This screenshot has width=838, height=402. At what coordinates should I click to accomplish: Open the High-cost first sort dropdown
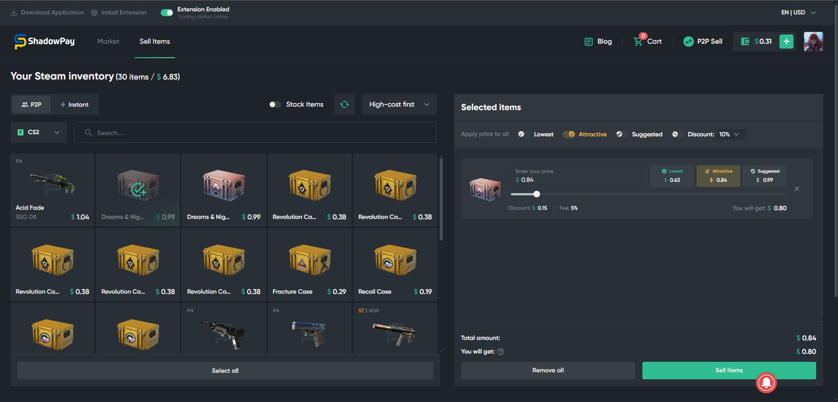tap(399, 104)
